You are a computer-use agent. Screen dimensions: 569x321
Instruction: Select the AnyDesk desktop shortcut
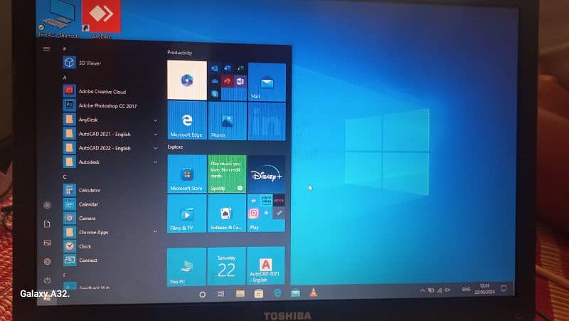pyautogui.click(x=101, y=19)
